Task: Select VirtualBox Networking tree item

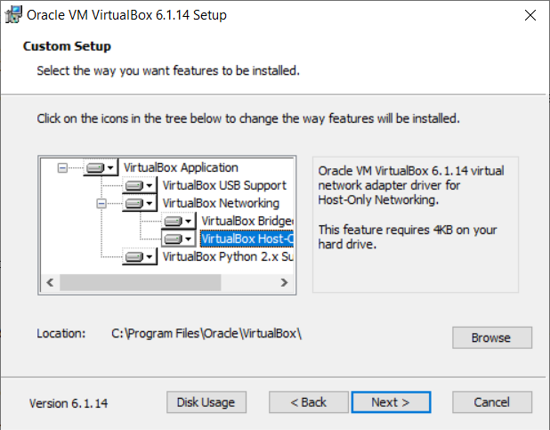Action: [x=221, y=203]
